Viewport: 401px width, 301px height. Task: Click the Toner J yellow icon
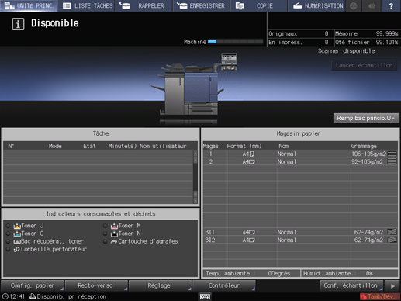17,226
